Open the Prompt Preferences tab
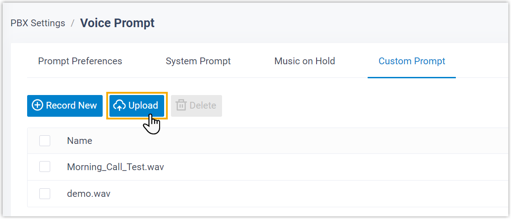The height and width of the screenshot is (219, 511). point(80,61)
